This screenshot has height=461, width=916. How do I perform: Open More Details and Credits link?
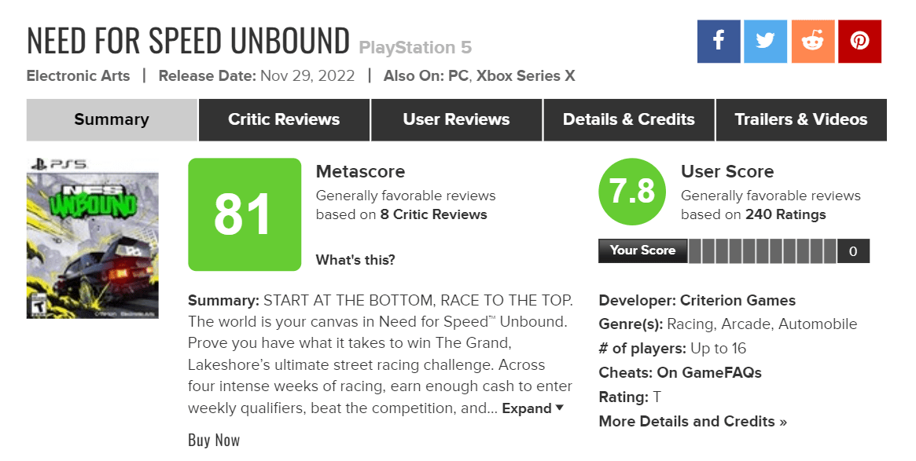(693, 421)
